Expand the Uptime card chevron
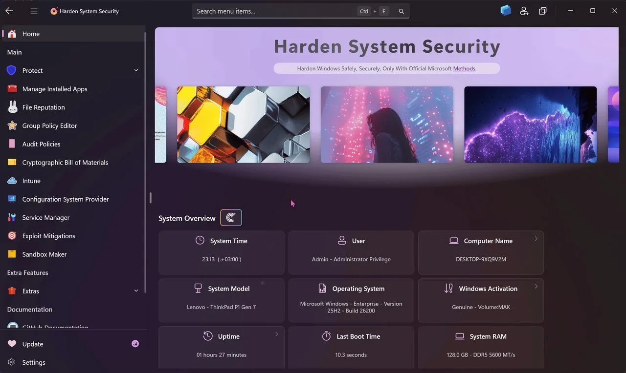Viewport: 626px width, 373px height. [276, 334]
